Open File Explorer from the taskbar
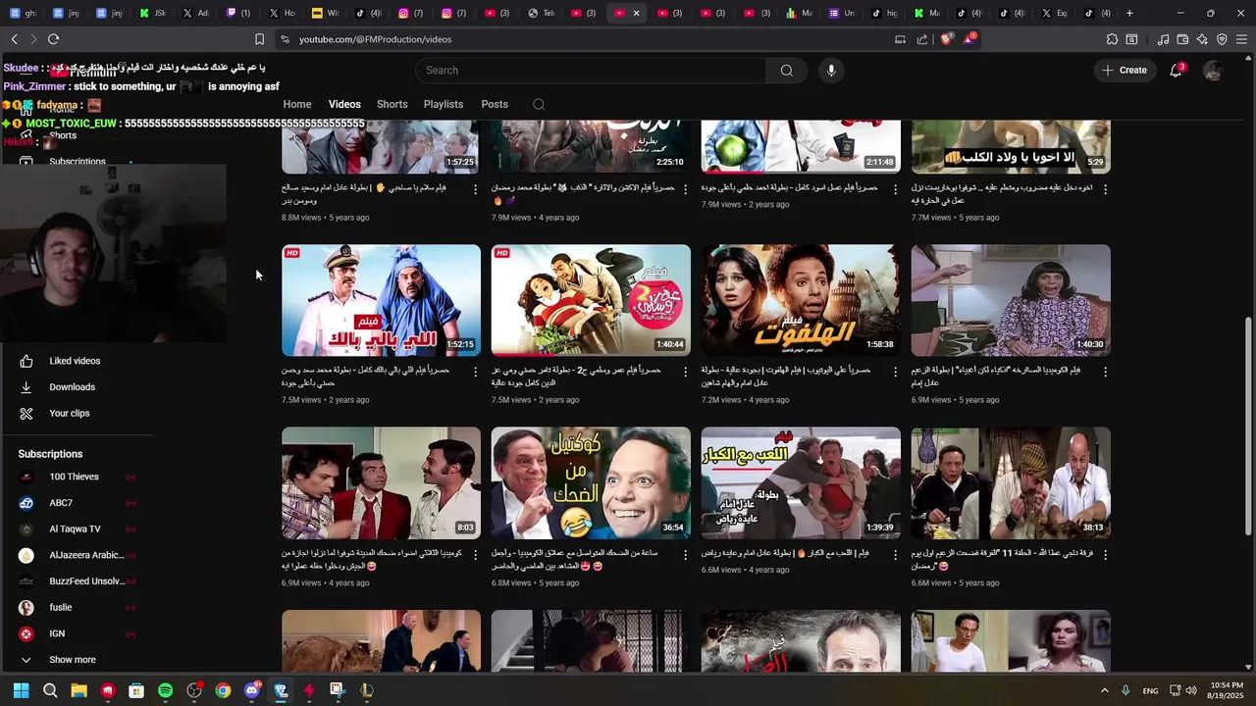Image resolution: width=1256 pixels, height=706 pixels. tap(78, 690)
